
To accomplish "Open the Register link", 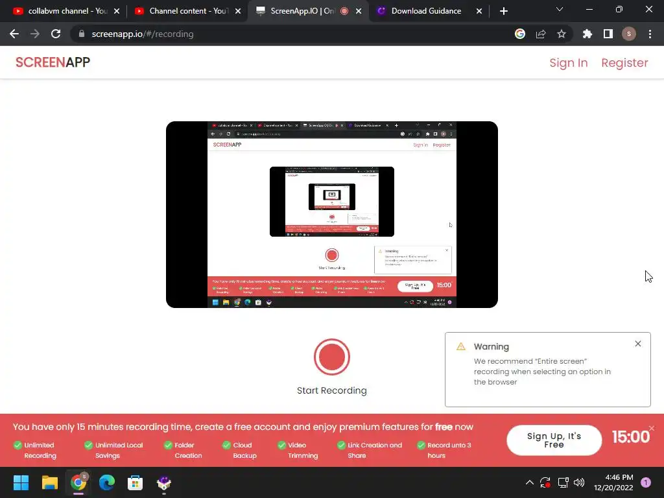I will click(x=624, y=63).
